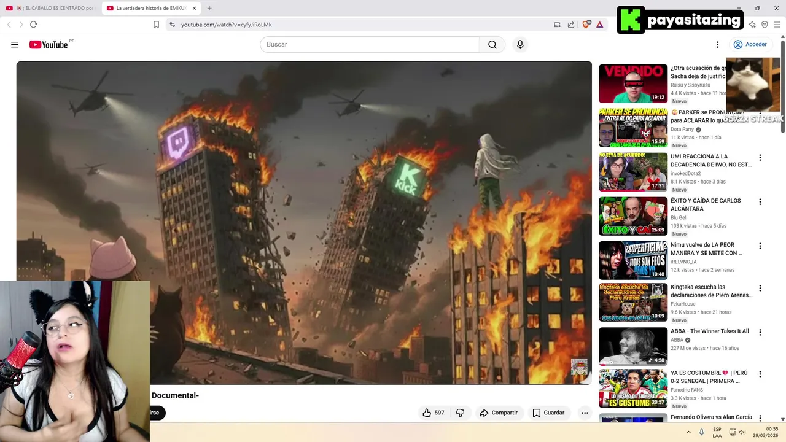Screen dimensions: 786x442
Task: Reload the current page
Action: pos(33,25)
